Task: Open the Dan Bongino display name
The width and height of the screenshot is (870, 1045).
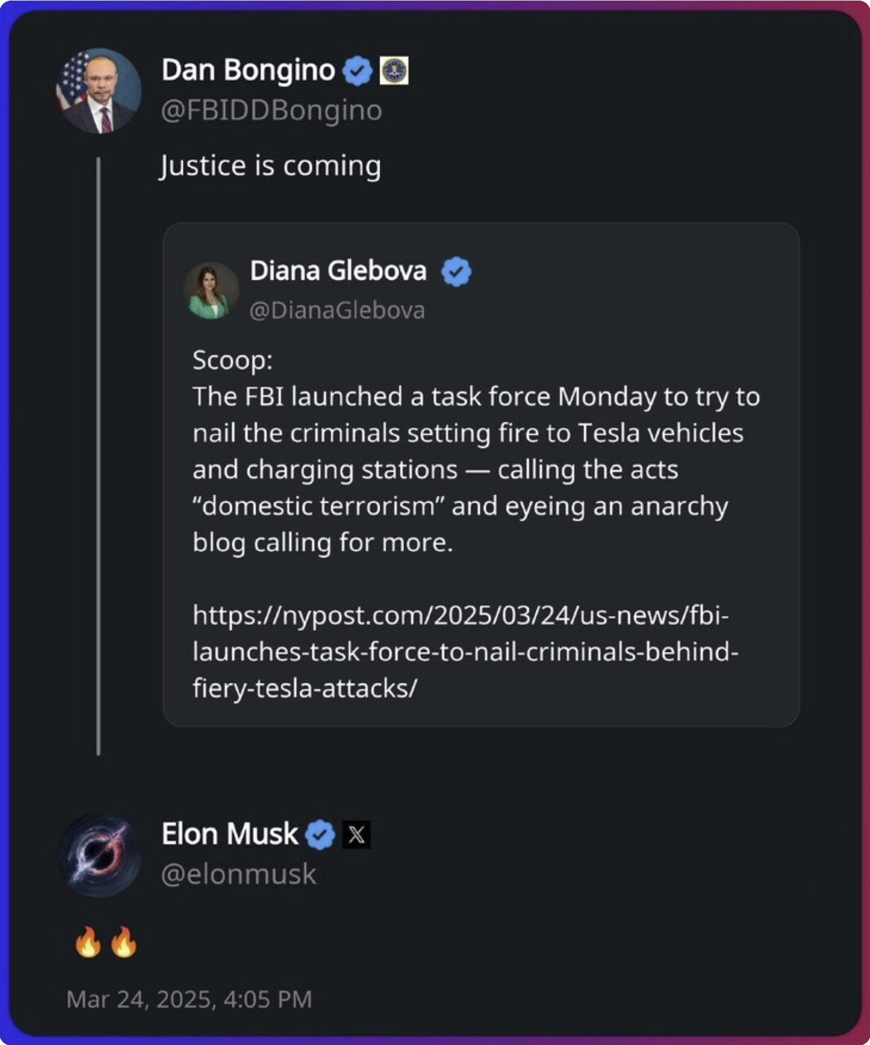Action: tap(248, 71)
